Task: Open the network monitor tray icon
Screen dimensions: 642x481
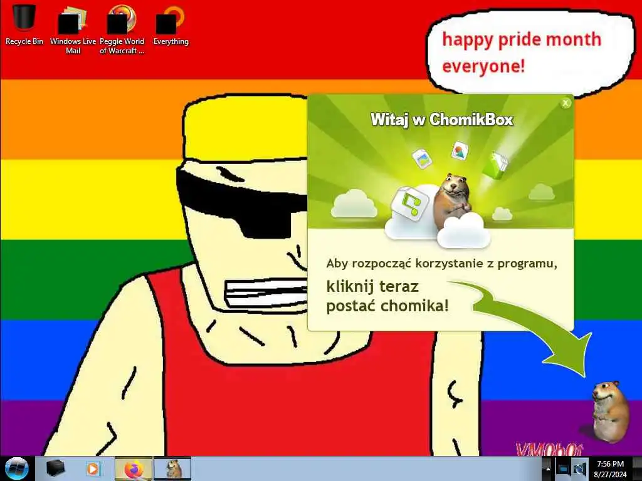Action: 563,468
